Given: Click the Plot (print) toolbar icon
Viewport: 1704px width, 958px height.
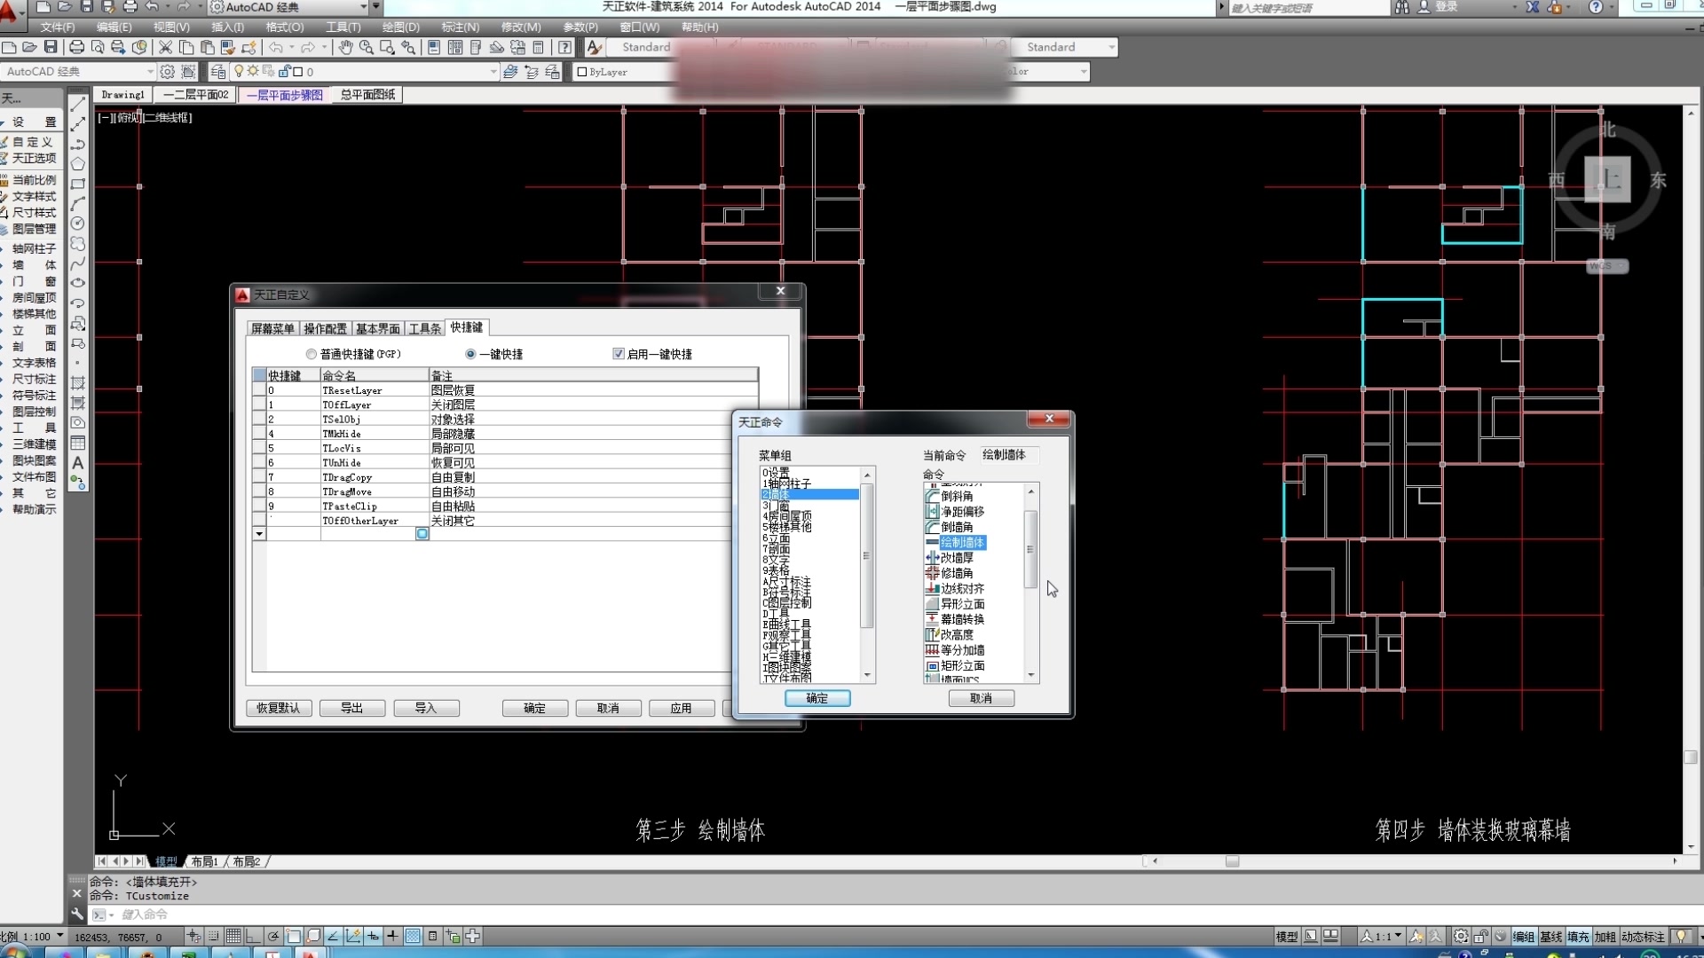Looking at the screenshot, I should [x=76, y=47].
